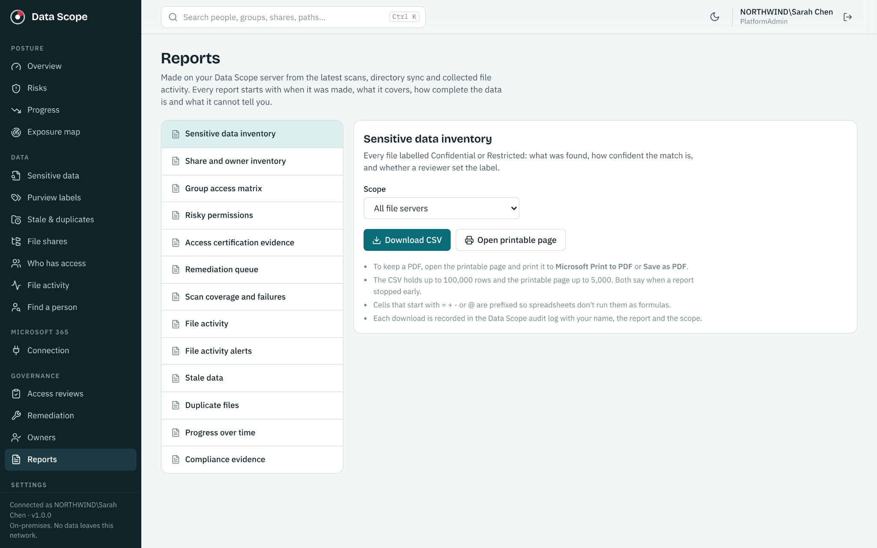Viewport: 877px width, 548px height.
Task: Click the document icon beside Stale data
Action: point(176,378)
